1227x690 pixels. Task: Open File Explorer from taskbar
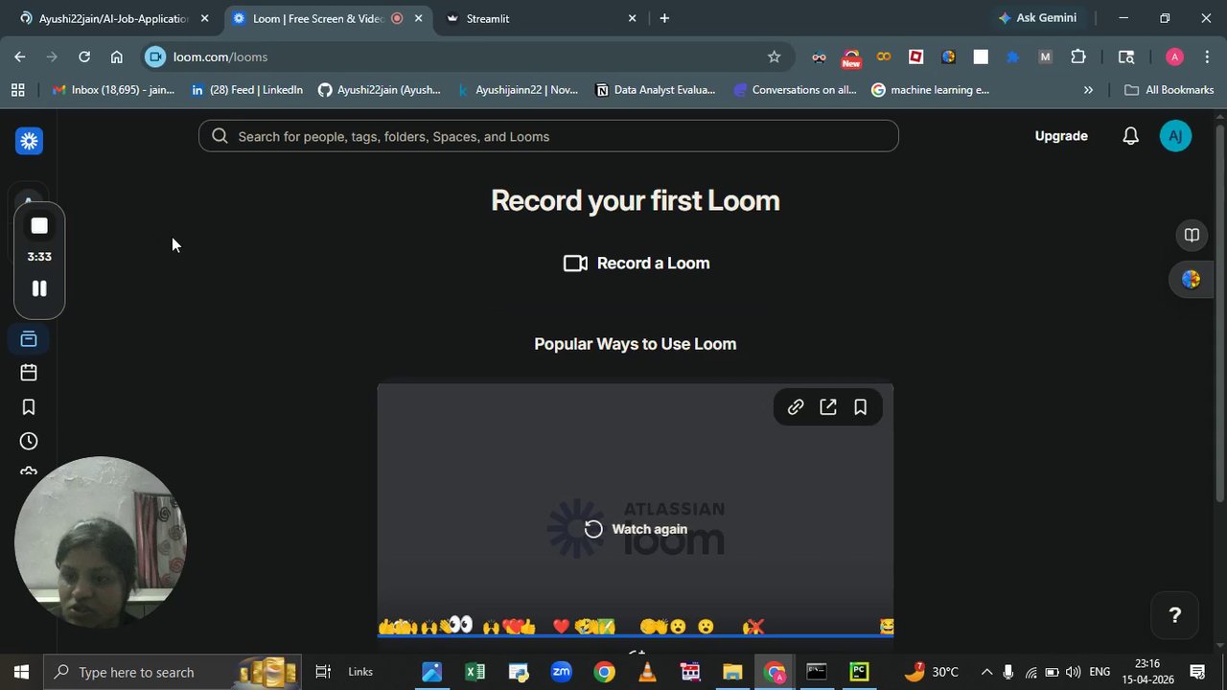(732, 672)
